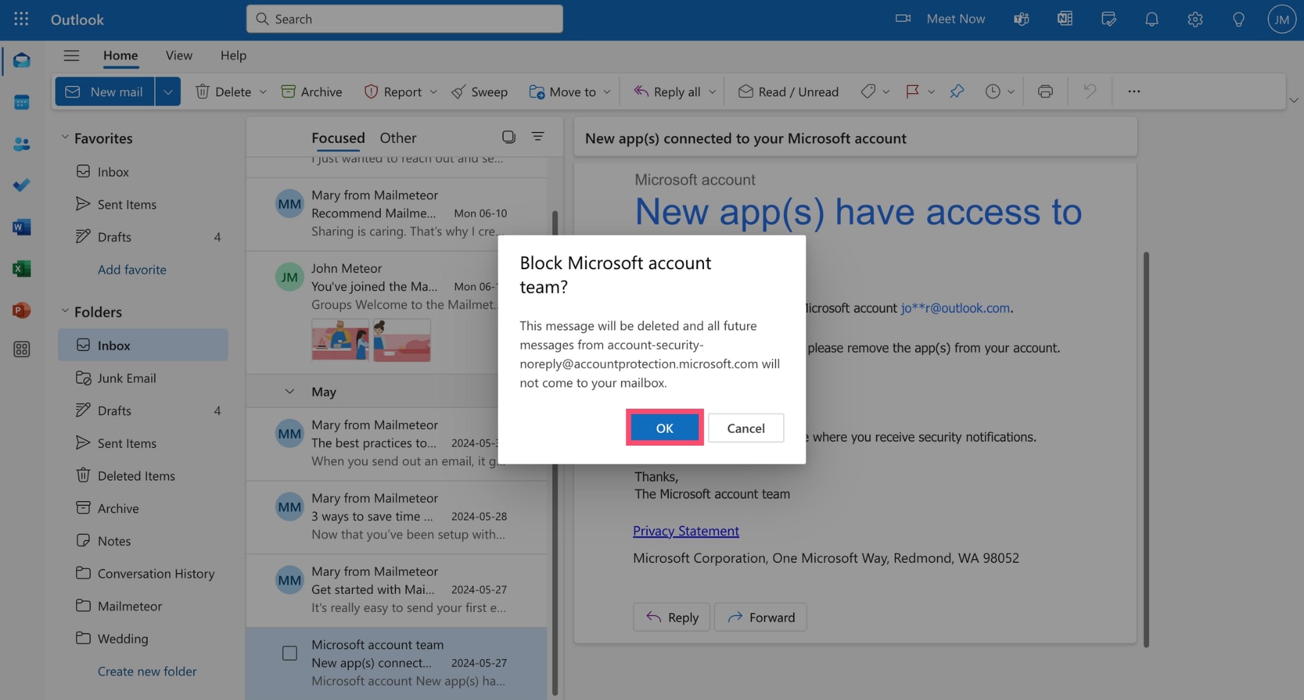Click New mail button
Viewport: 1304px width, 700px height.
tap(105, 91)
